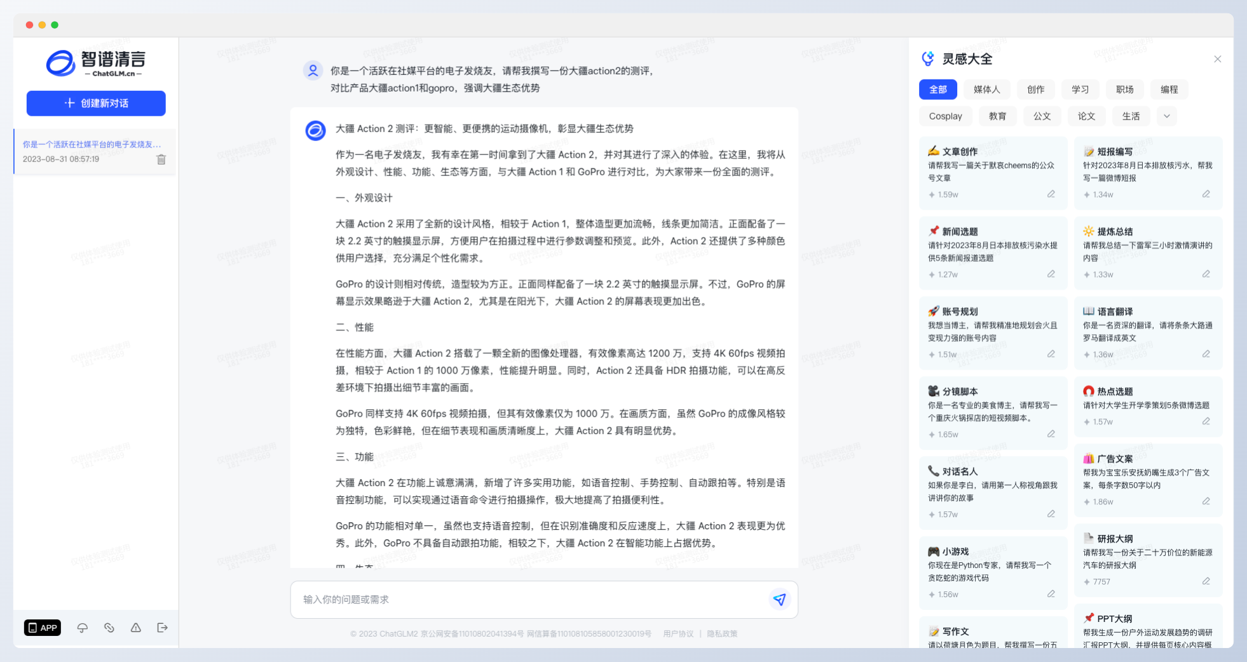Click the user avatar icon in chat

pos(313,71)
